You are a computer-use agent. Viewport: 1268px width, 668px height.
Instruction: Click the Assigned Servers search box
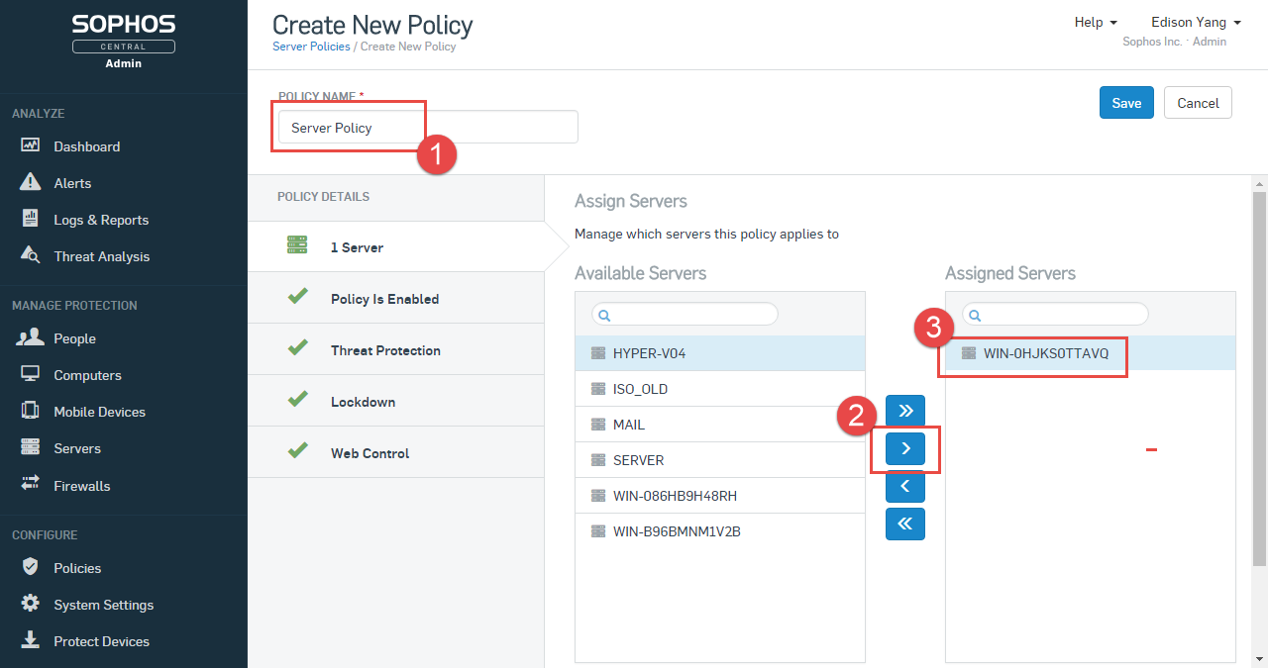[1055, 314]
